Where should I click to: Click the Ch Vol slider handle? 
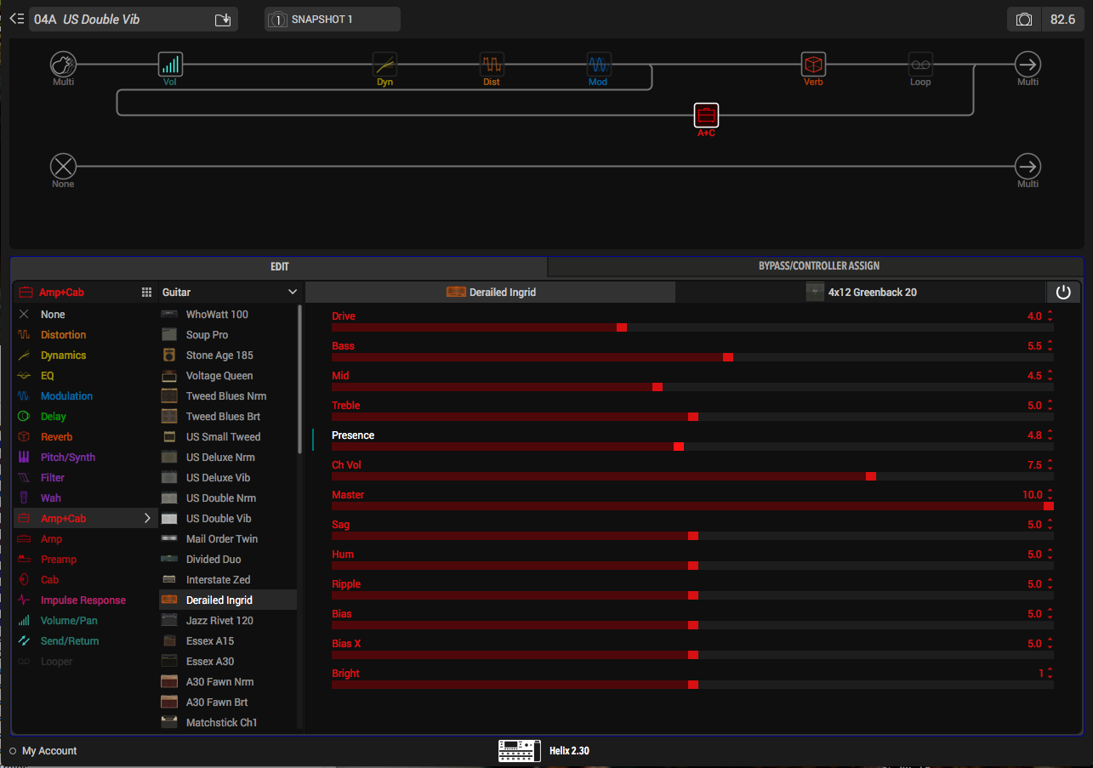871,476
